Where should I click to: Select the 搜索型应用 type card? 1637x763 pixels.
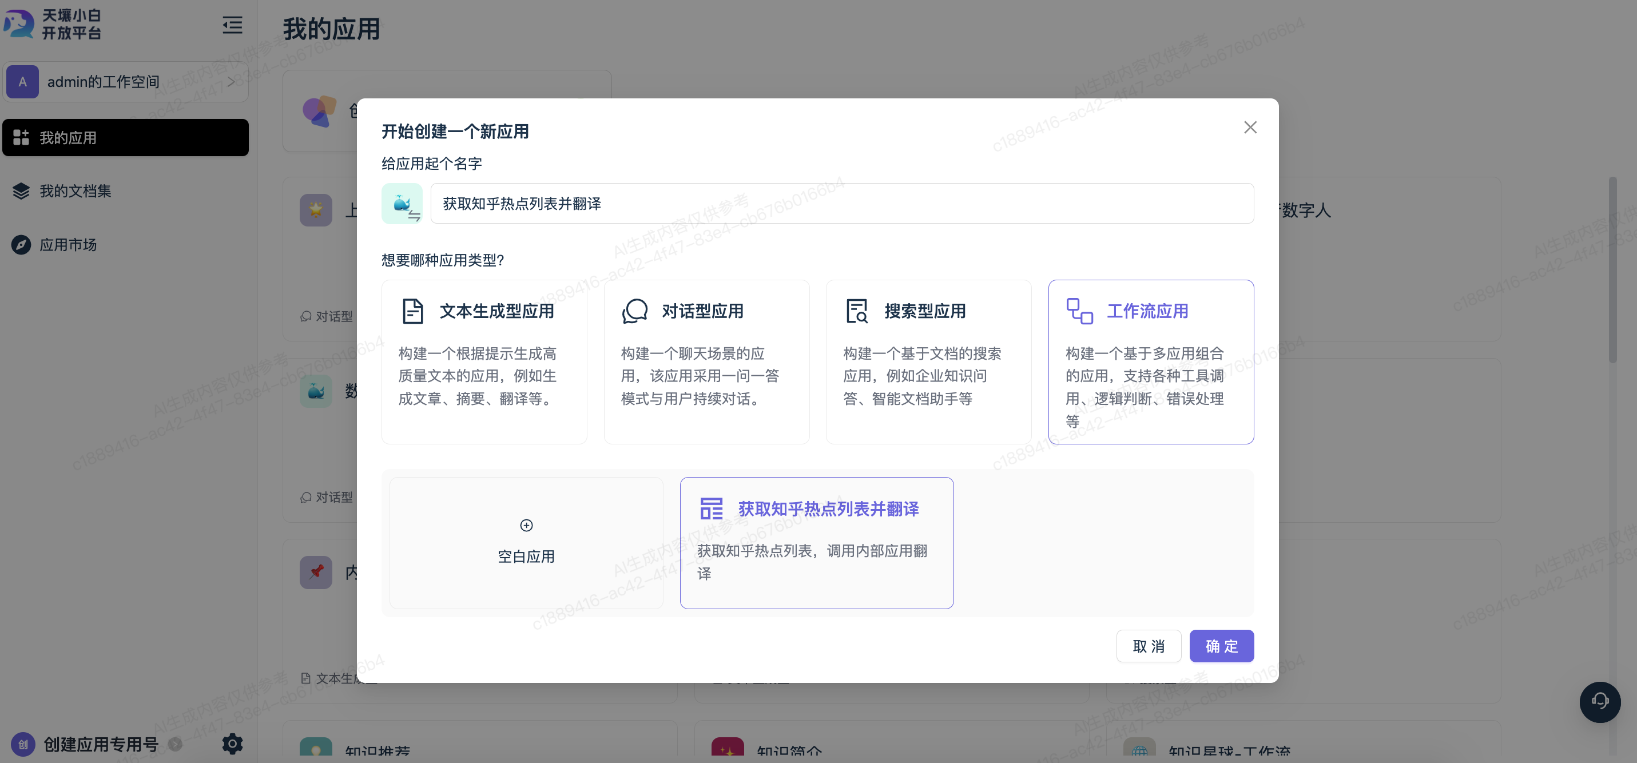click(x=928, y=362)
